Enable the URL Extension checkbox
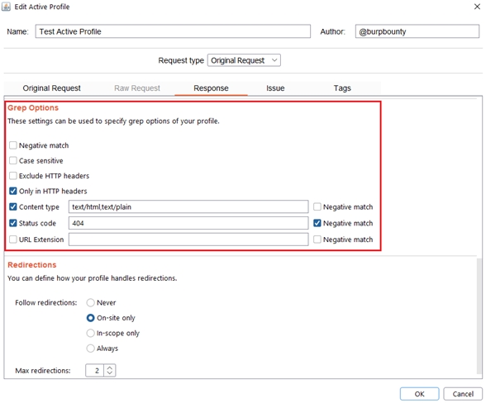The image size is (486, 403). pos(13,239)
